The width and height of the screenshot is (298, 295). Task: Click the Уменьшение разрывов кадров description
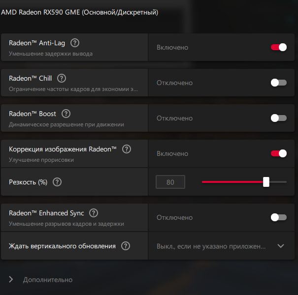(66, 224)
